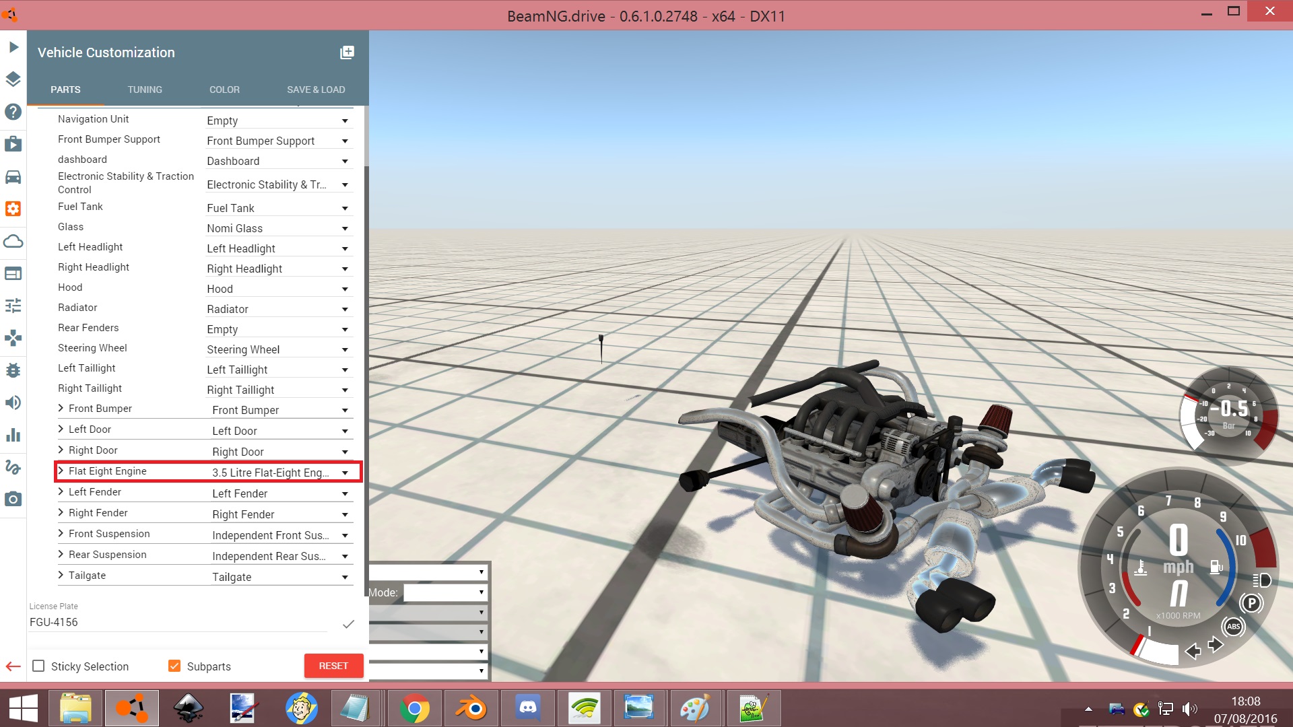Open the photo mode camera icon
This screenshot has height=727, width=1293.
point(13,499)
